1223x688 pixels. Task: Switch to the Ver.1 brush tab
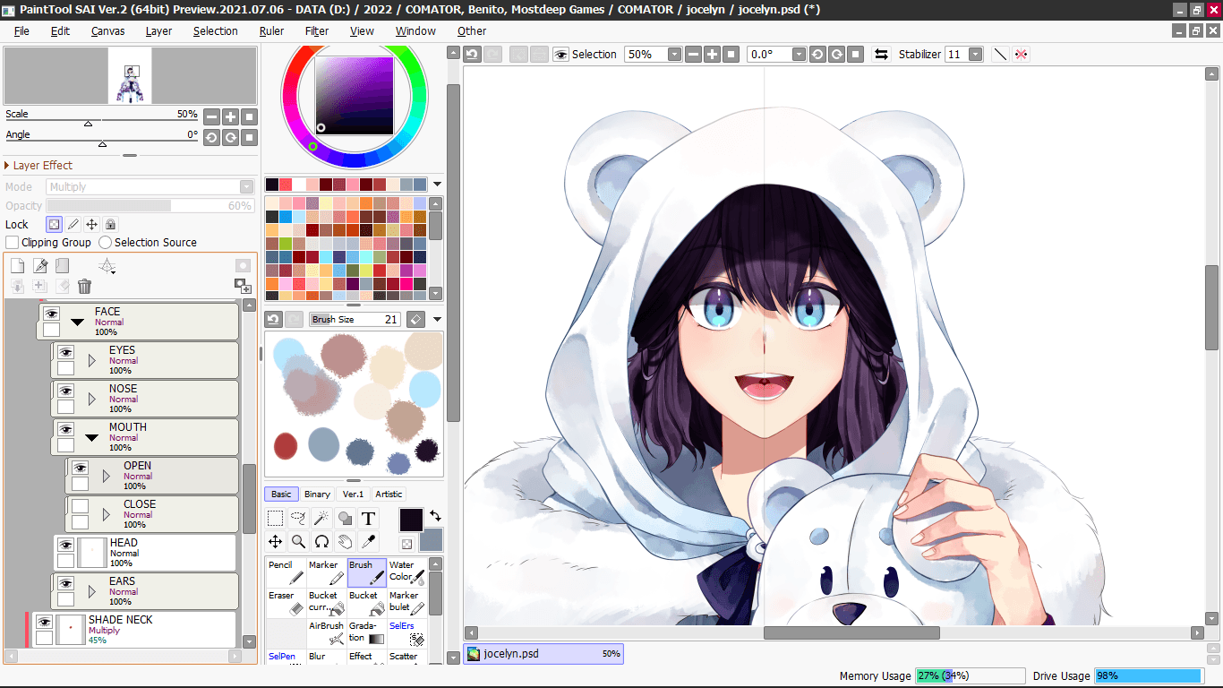click(x=353, y=494)
